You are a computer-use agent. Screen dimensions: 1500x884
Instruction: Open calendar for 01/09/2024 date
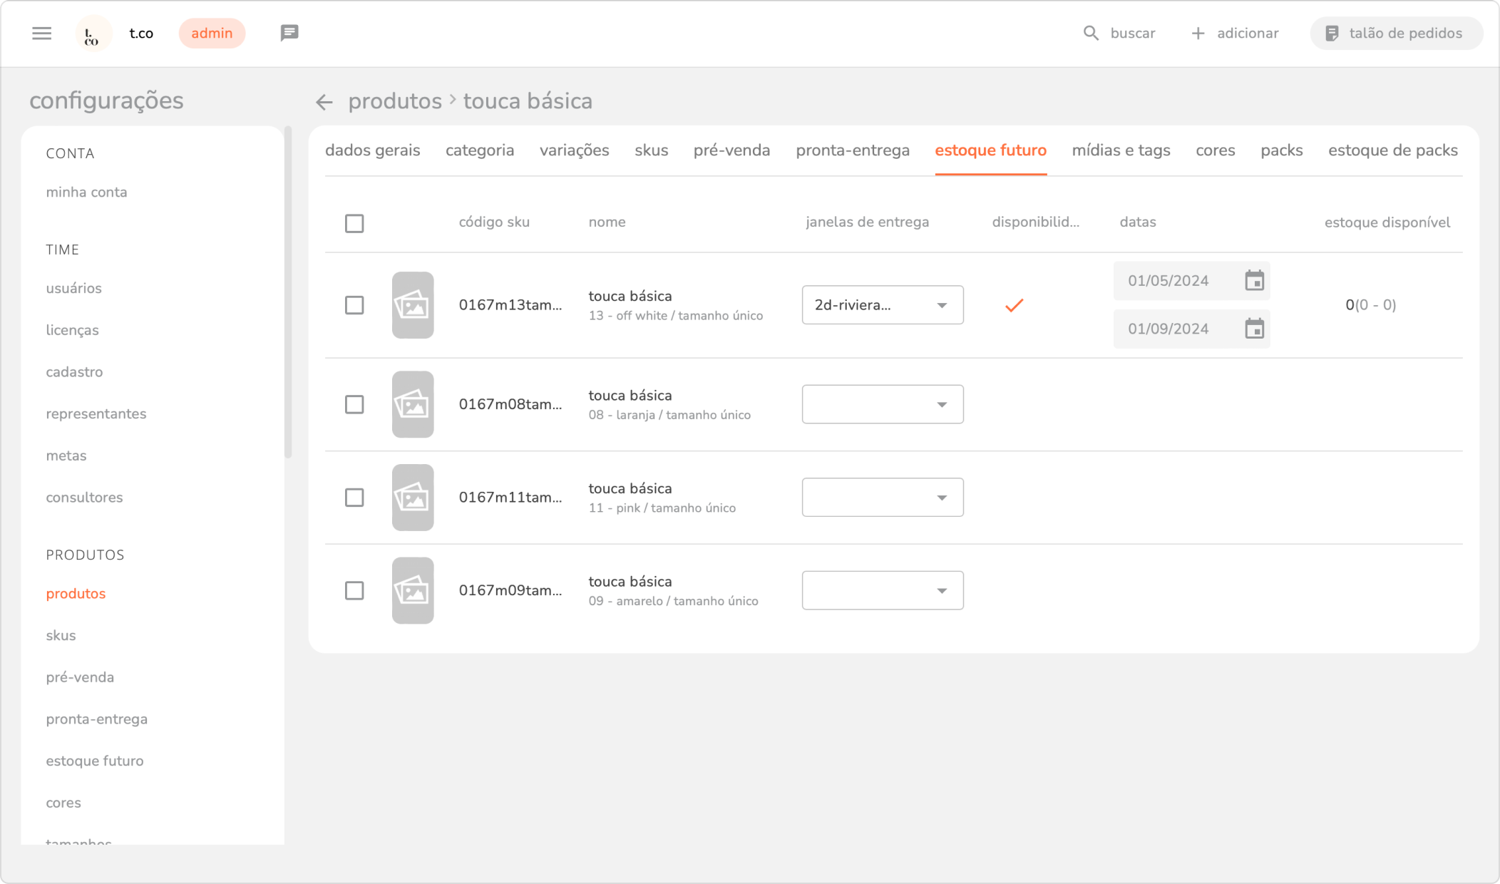coord(1254,329)
